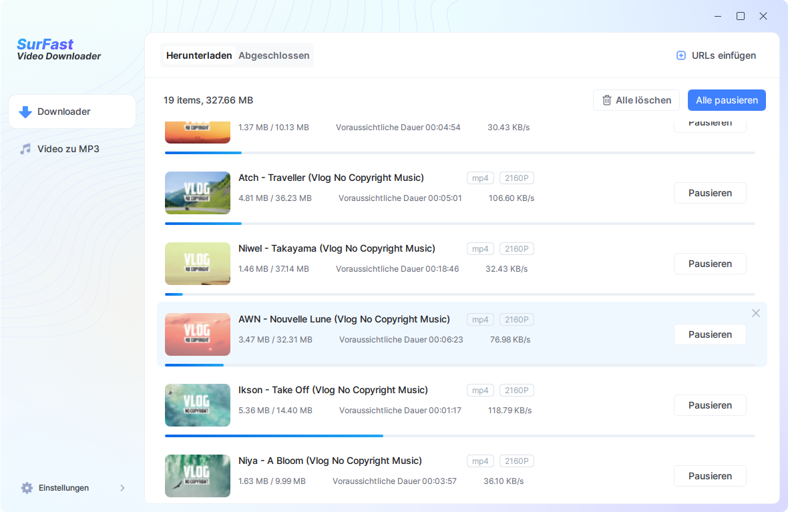788x512 pixels.
Task: Click the Downloader arrow icon in sidebar
Action: 25,112
